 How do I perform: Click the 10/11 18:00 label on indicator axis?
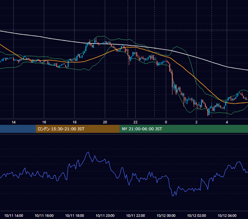[x=74, y=215]
